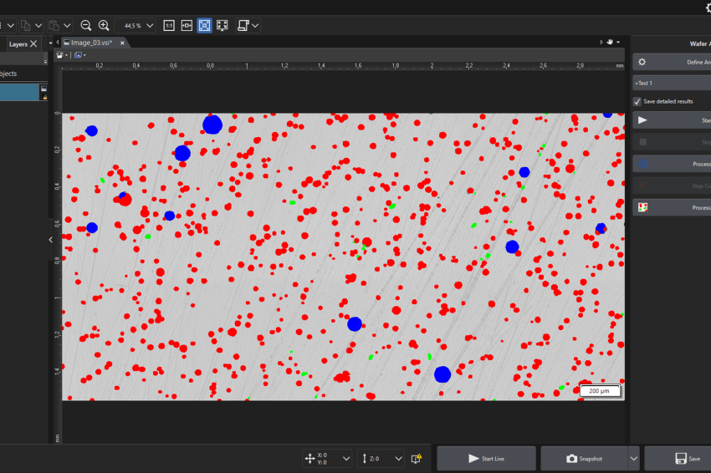Viewport: 711px width, 473px height.
Task: Click the Start Live button
Action: tap(487, 459)
